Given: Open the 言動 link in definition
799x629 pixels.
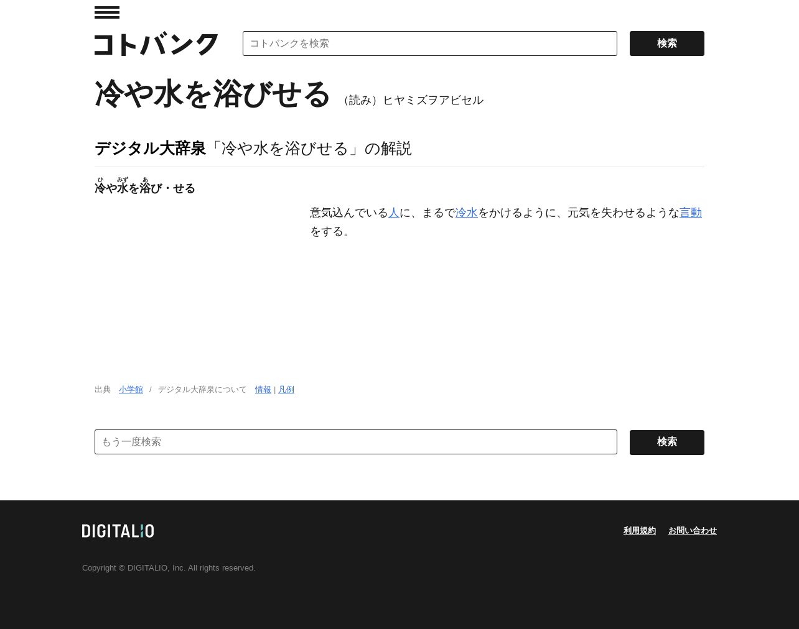Looking at the screenshot, I should [691, 213].
